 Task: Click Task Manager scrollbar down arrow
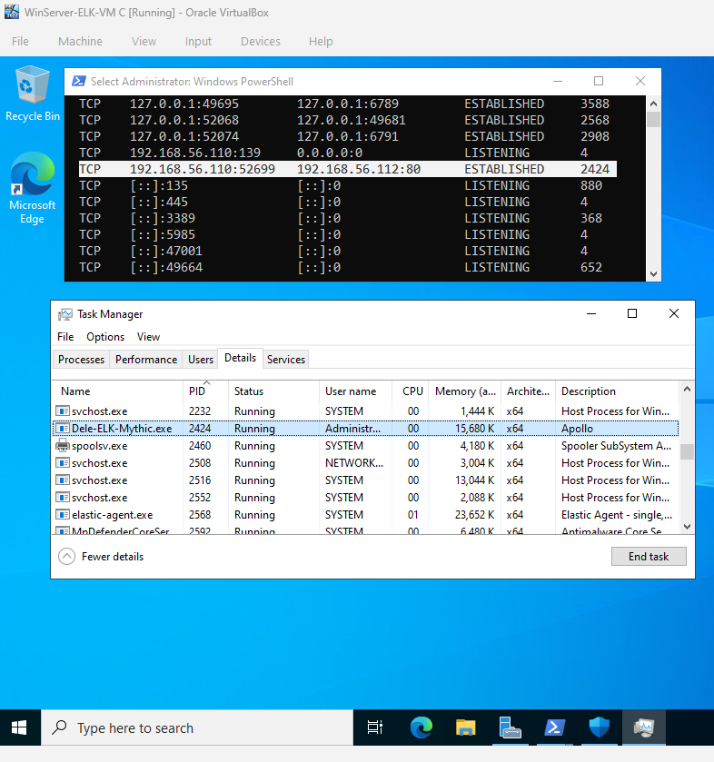coord(687,527)
